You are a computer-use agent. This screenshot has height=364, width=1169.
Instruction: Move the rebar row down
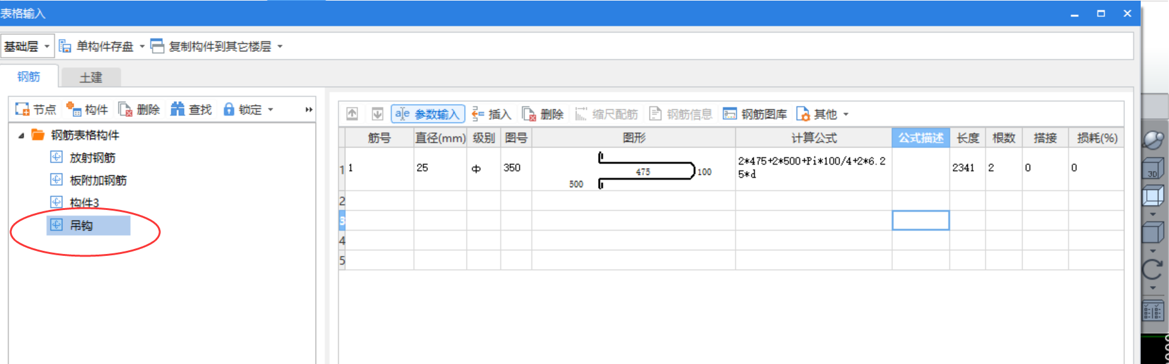(x=377, y=114)
